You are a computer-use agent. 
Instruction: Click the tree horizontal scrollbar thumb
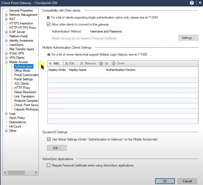pyautogui.click(x=16, y=172)
